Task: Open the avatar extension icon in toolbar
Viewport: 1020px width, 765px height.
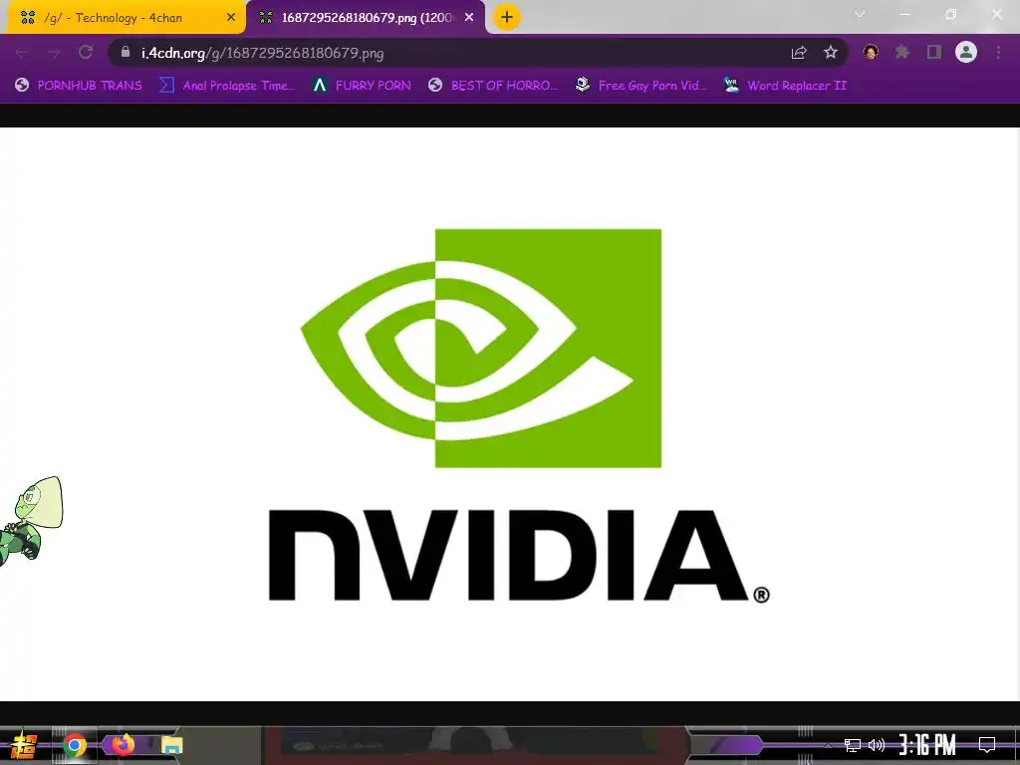Action: (x=871, y=52)
